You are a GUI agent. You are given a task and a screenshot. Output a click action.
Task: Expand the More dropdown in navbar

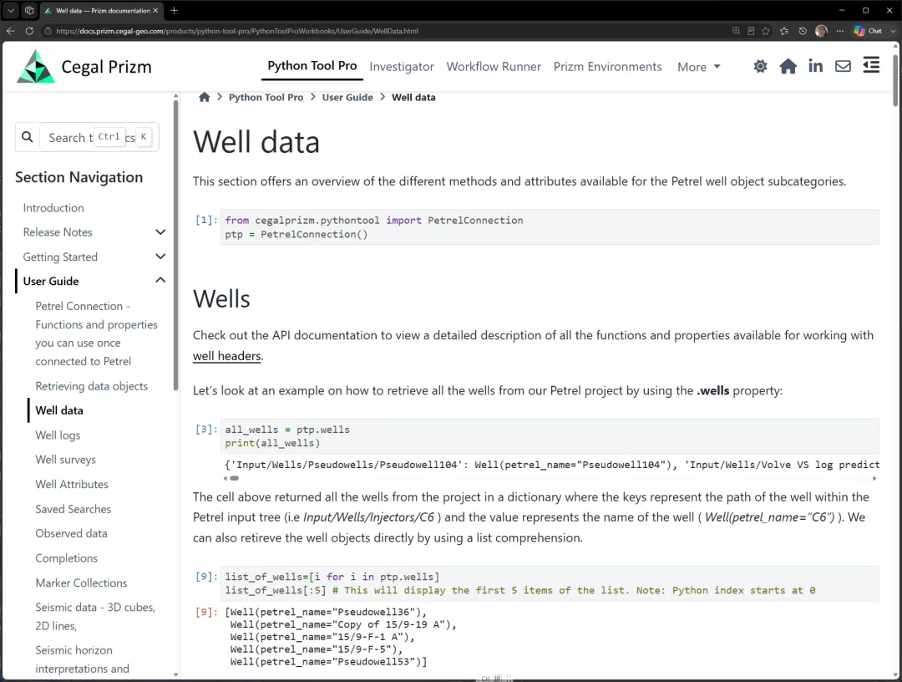[699, 67]
